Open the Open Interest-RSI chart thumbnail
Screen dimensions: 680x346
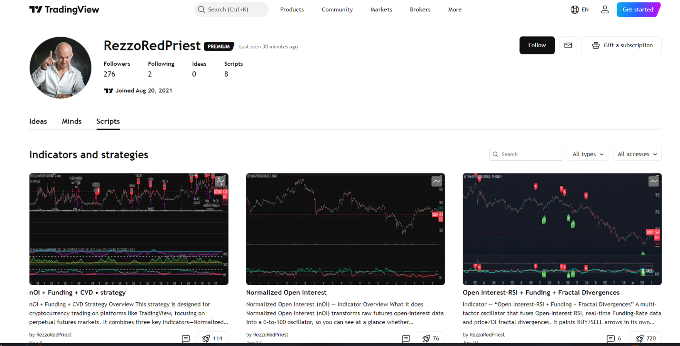pyautogui.click(x=562, y=229)
